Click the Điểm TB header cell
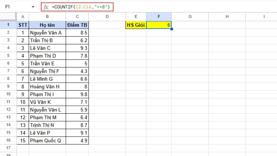The width and height of the screenshot is (277, 156). (77, 25)
